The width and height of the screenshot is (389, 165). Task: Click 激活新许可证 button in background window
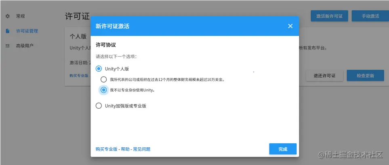(x=330, y=16)
